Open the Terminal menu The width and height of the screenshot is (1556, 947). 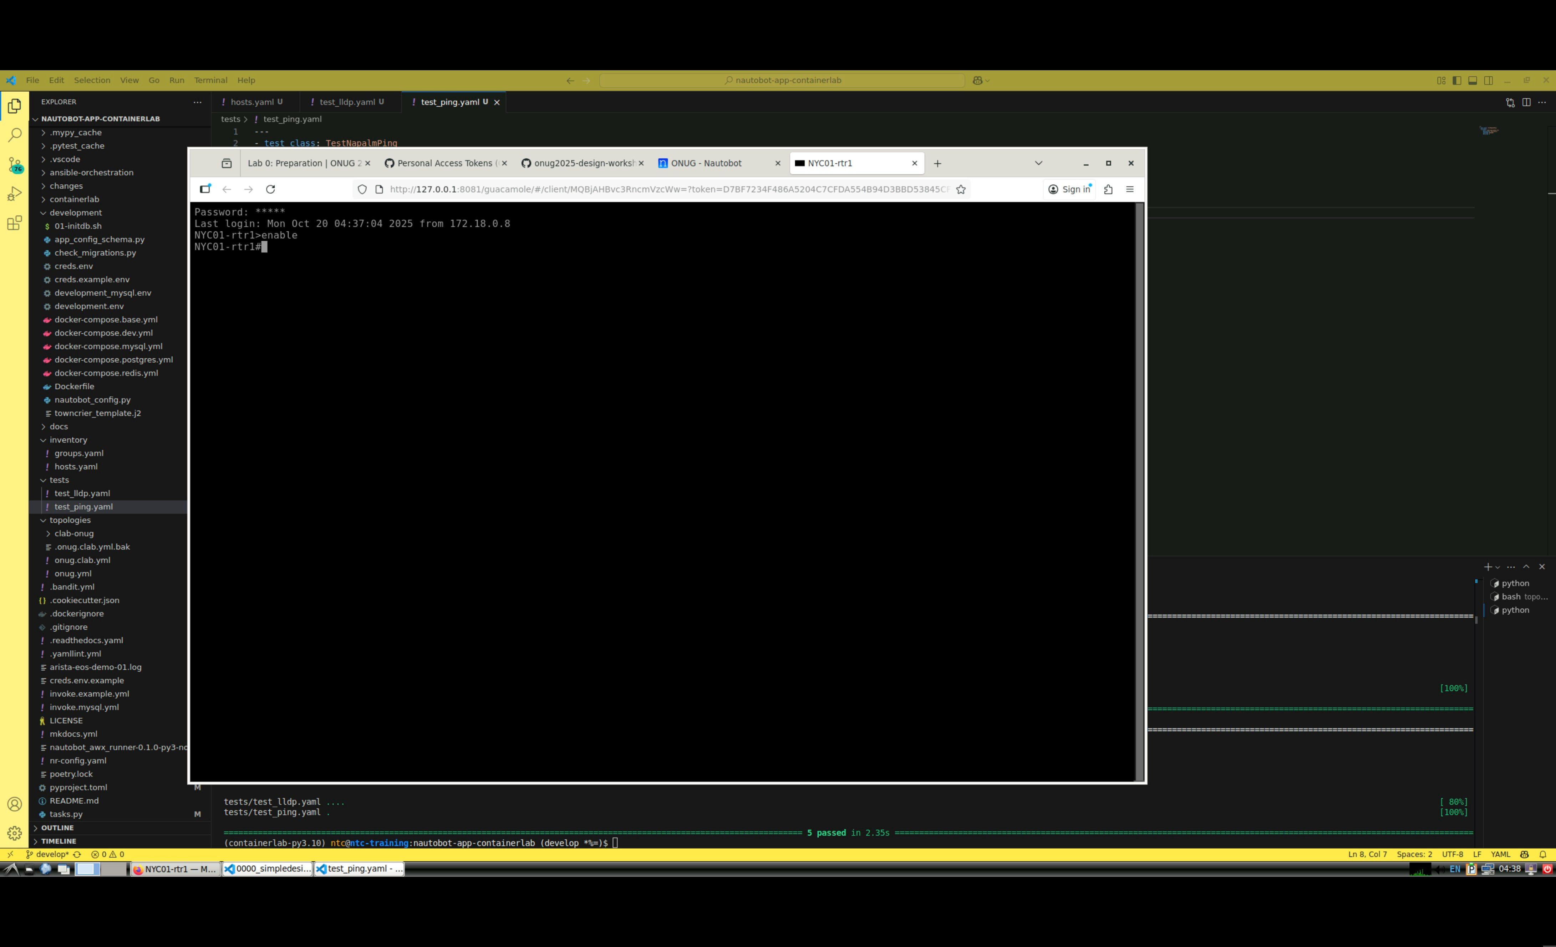click(x=210, y=80)
